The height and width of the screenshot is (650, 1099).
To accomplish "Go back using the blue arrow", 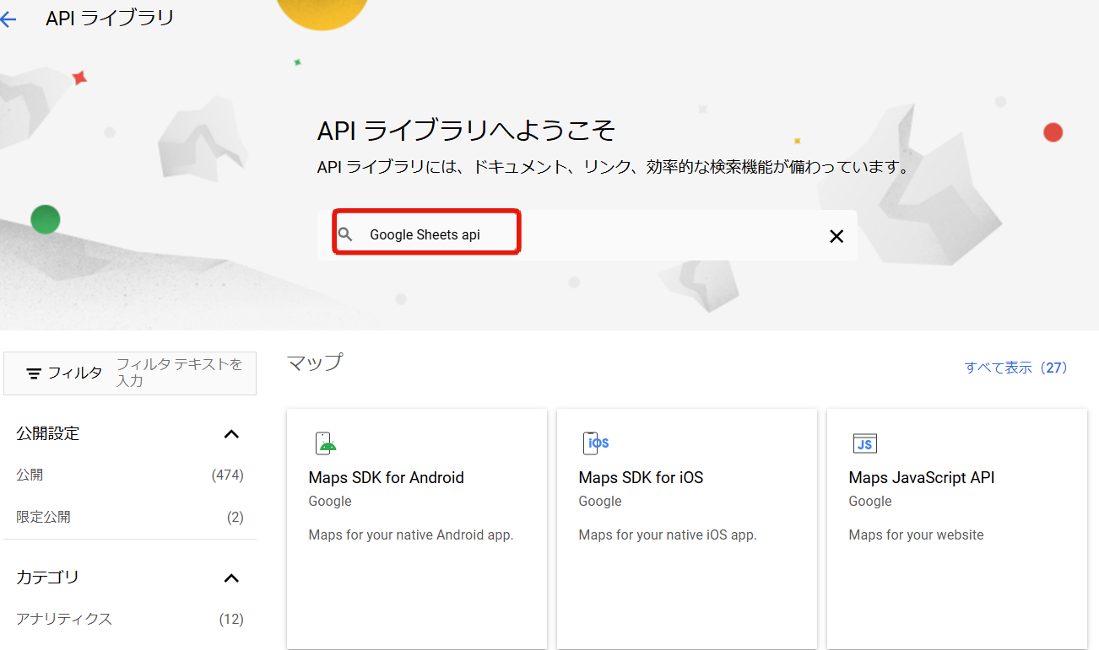I will click(x=8, y=19).
